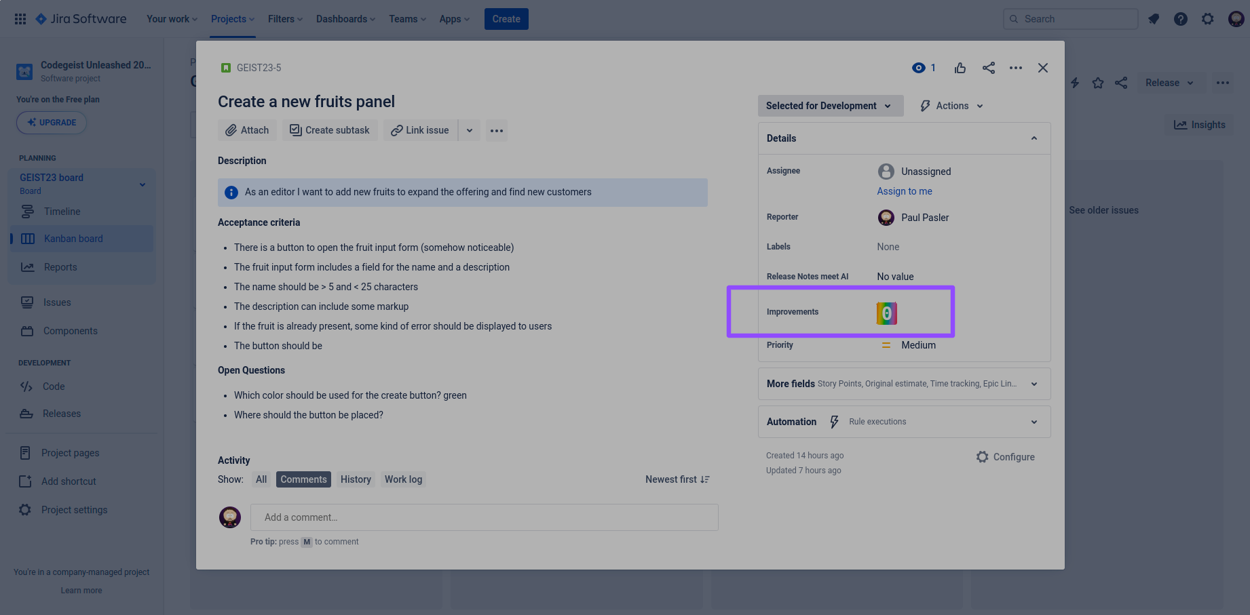Click the Assign to me link

(x=905, y=191)
